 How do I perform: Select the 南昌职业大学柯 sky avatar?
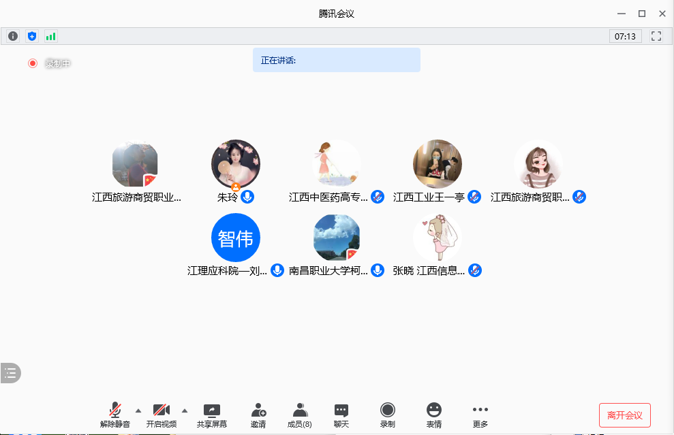337,238
